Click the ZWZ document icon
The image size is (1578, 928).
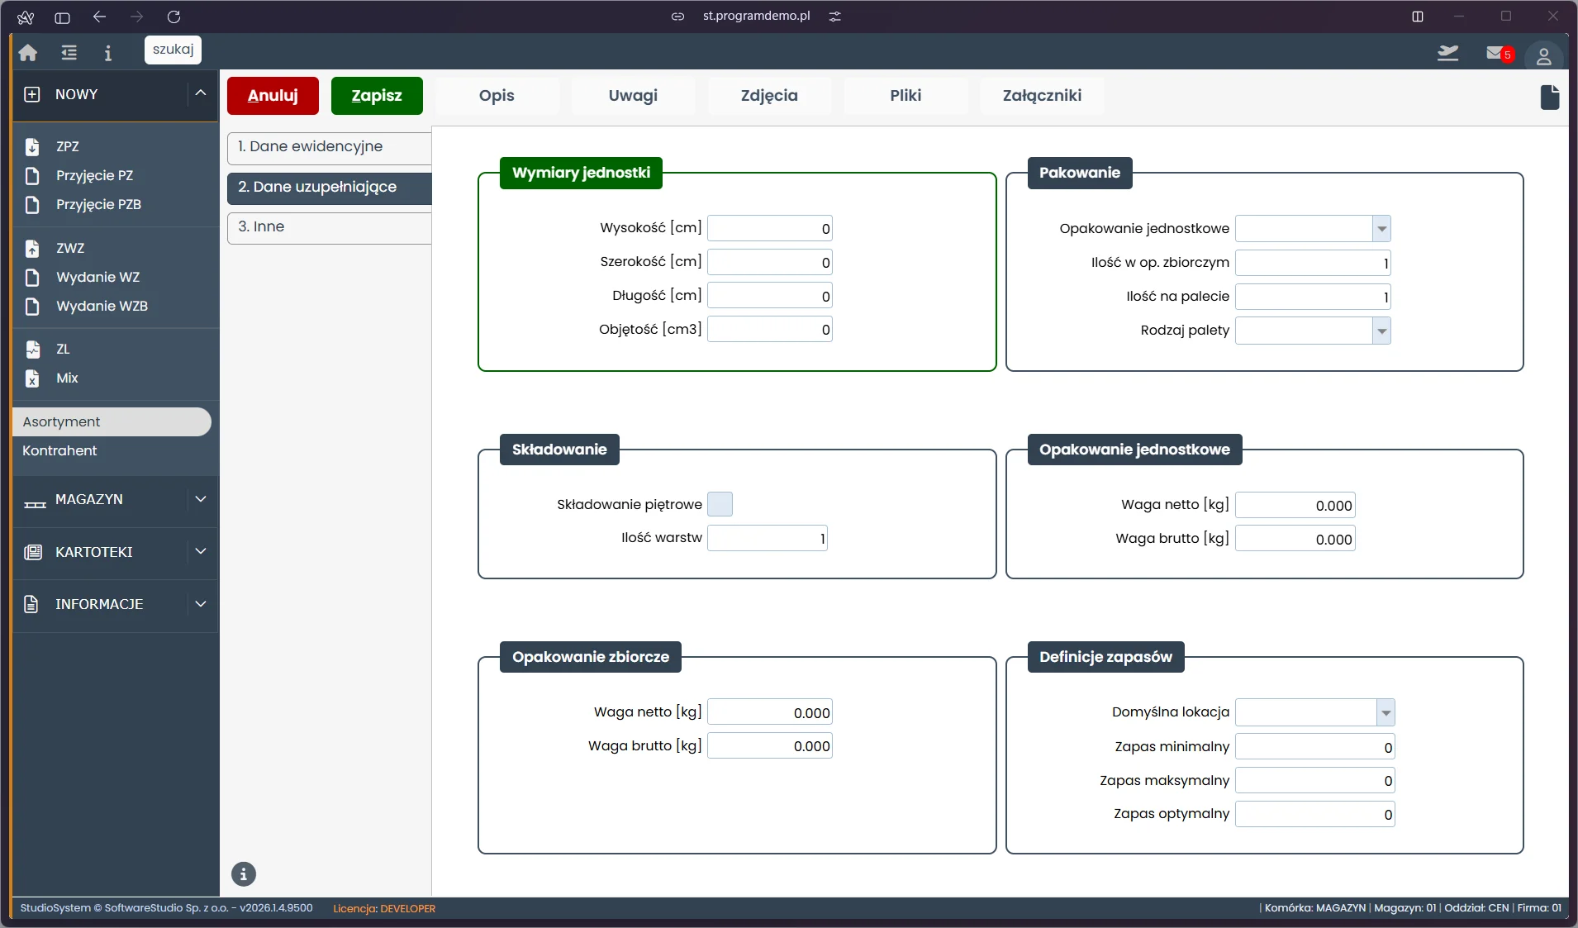tap(32, 248)
